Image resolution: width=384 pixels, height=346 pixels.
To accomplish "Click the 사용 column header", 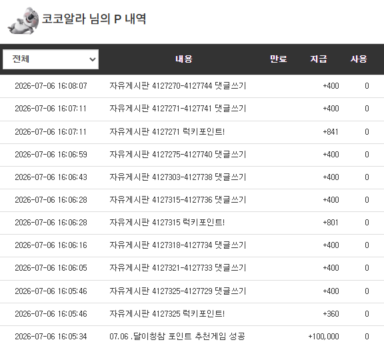I will [x=359, y=59].
